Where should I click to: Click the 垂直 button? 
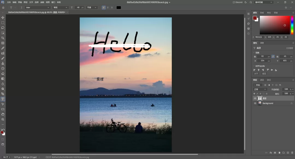[264, 74]
